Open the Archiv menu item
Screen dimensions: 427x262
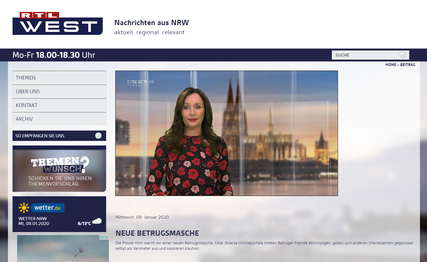click(59, 119)
